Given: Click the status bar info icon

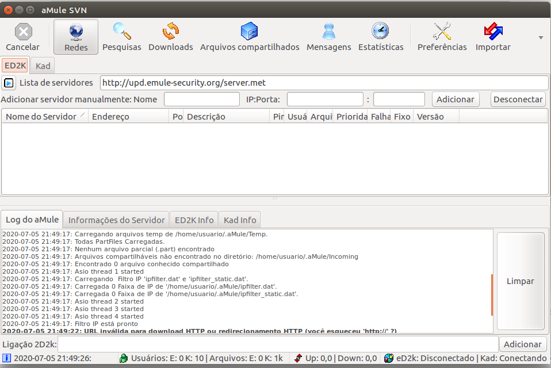Looking at the screenshot, I should click(x=7, y=358).
